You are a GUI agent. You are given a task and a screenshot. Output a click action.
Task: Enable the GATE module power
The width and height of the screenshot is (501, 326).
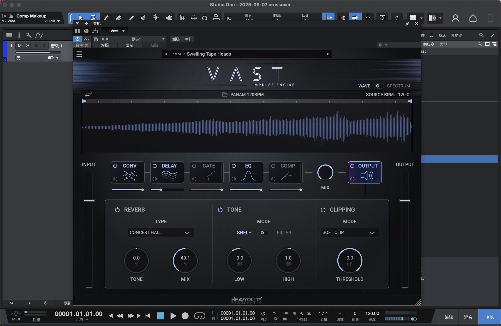click(194, 166)
